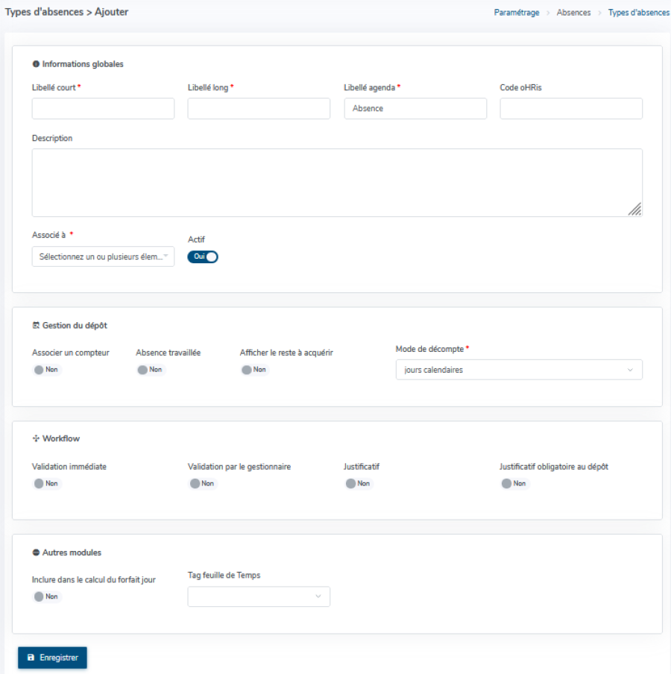Click inside the Description text area
This screenshot has width=671, height=674.
tap(337, 183)
